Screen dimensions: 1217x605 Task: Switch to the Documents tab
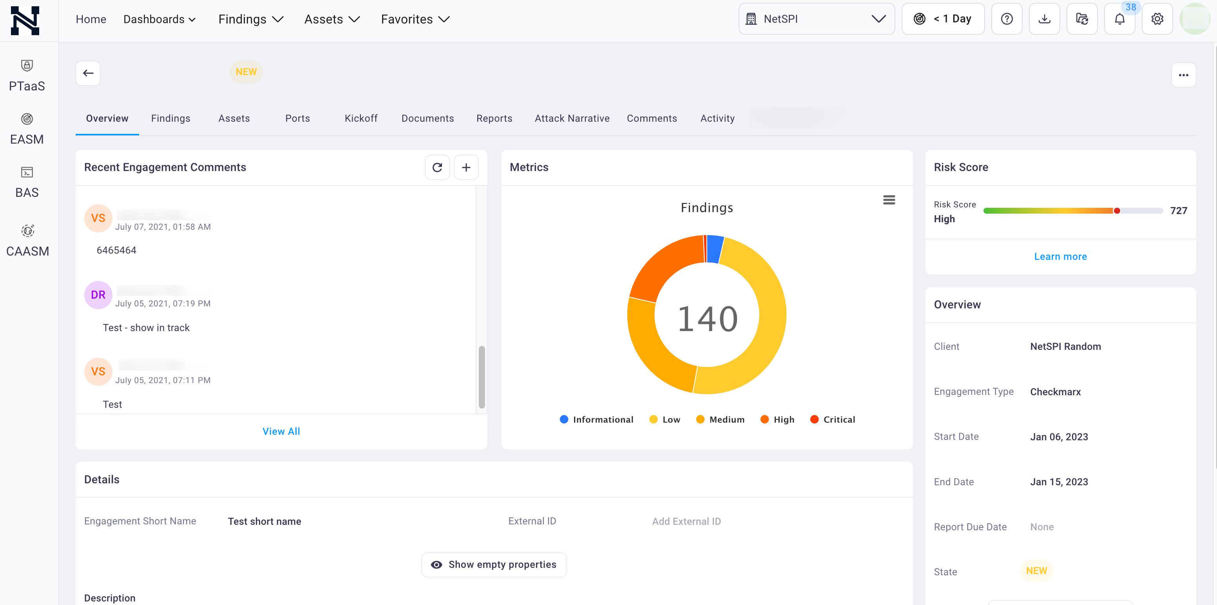pos(427,119)
